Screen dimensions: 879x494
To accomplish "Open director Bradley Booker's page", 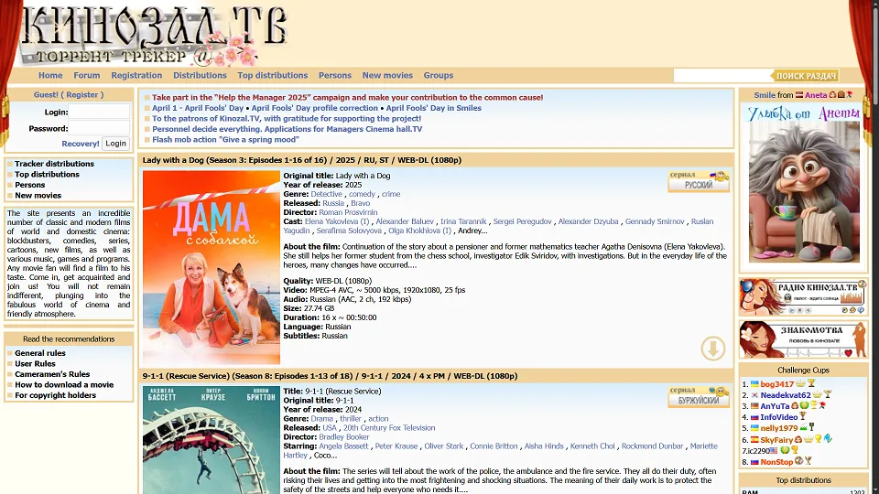I will [344, 437].
